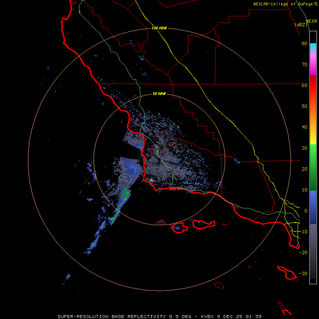319x319 pixels.
Task: Click the KVBX station identifier in caption
Action: [207, 317]
